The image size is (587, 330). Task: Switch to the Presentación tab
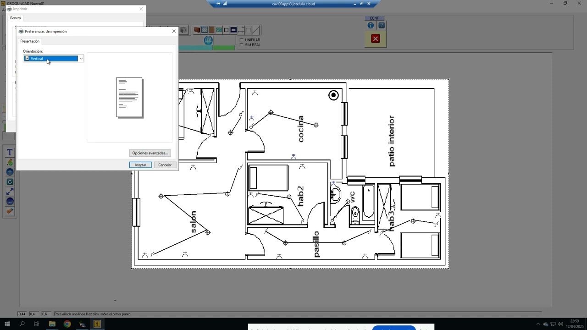30,41
